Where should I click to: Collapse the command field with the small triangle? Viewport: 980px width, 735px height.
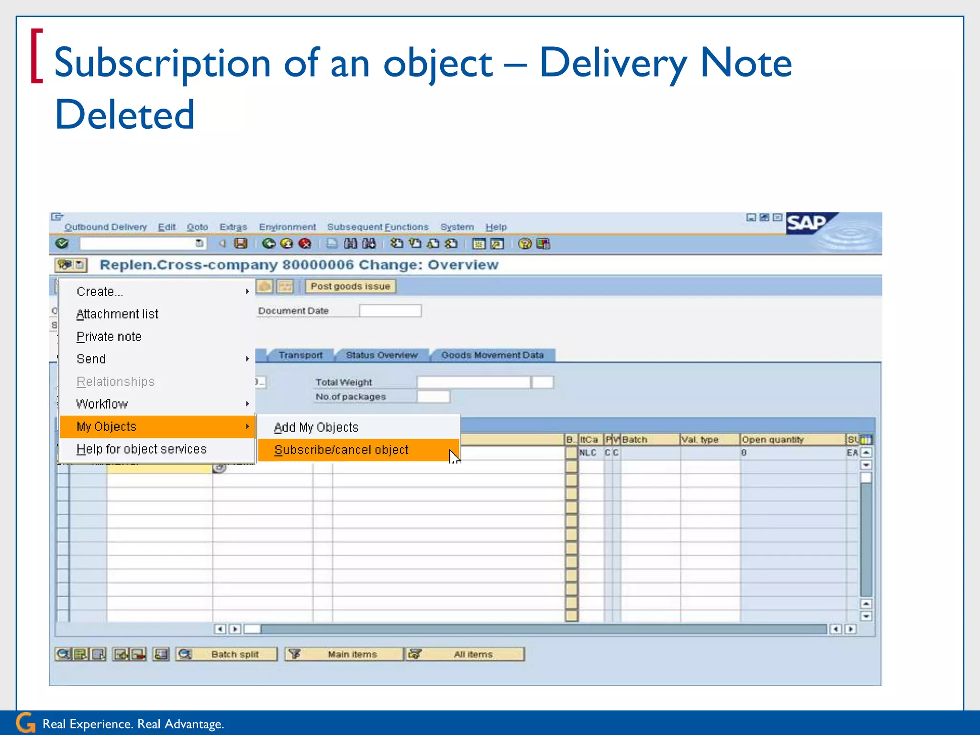pos(222,244)
